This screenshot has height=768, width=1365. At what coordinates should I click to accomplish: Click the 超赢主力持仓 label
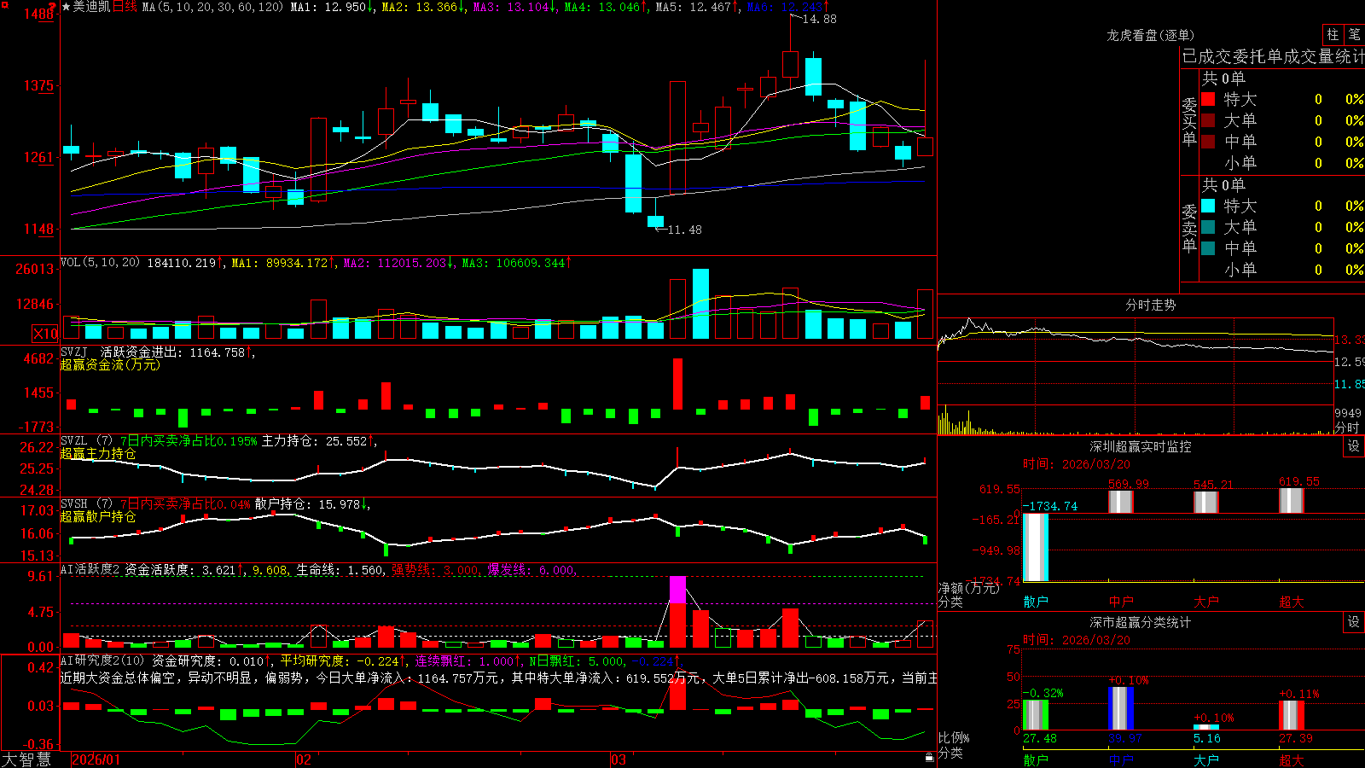(98, 453)
